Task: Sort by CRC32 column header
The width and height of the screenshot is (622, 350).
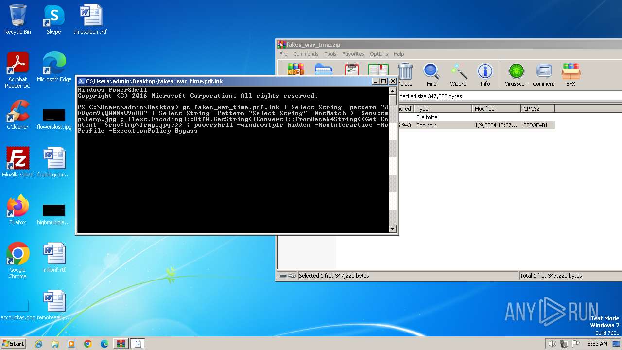Action: tap(537, 109)
